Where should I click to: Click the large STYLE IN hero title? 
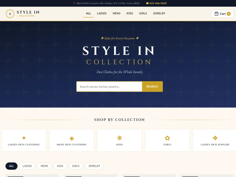point(119,51)
